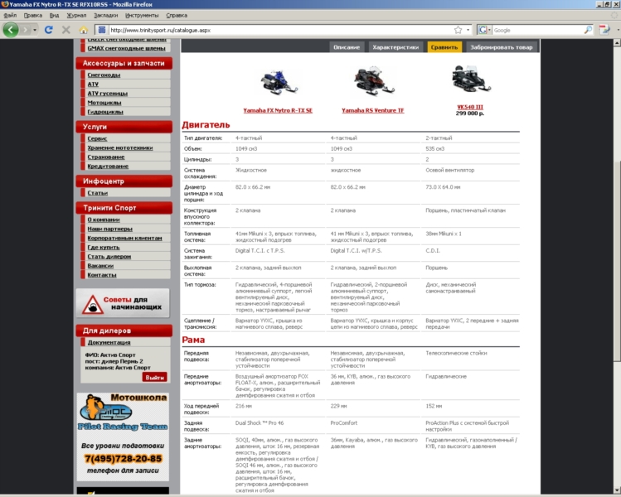Screen dimensions: 621x497
Task: Open the ATV sidebar link
Action: [93, 84]
